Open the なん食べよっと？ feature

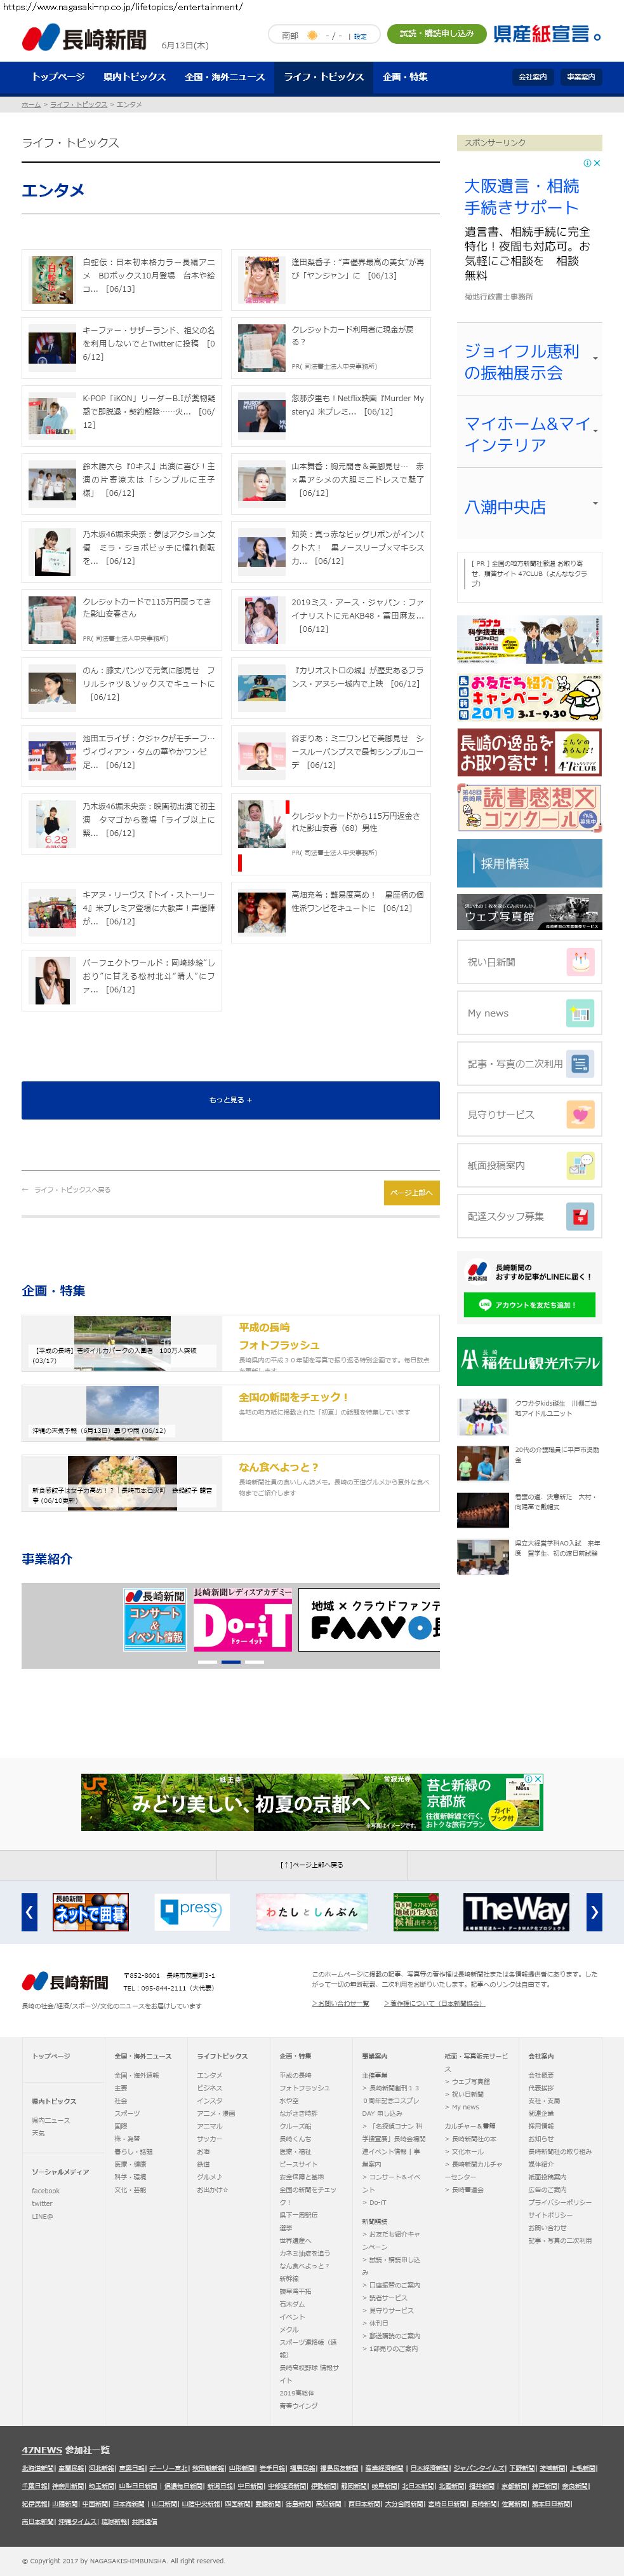coord(230,1483)
